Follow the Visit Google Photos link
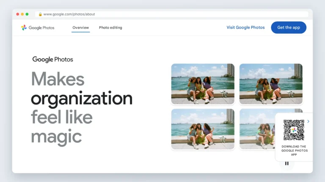325x182 pixels. coord(245,27)
